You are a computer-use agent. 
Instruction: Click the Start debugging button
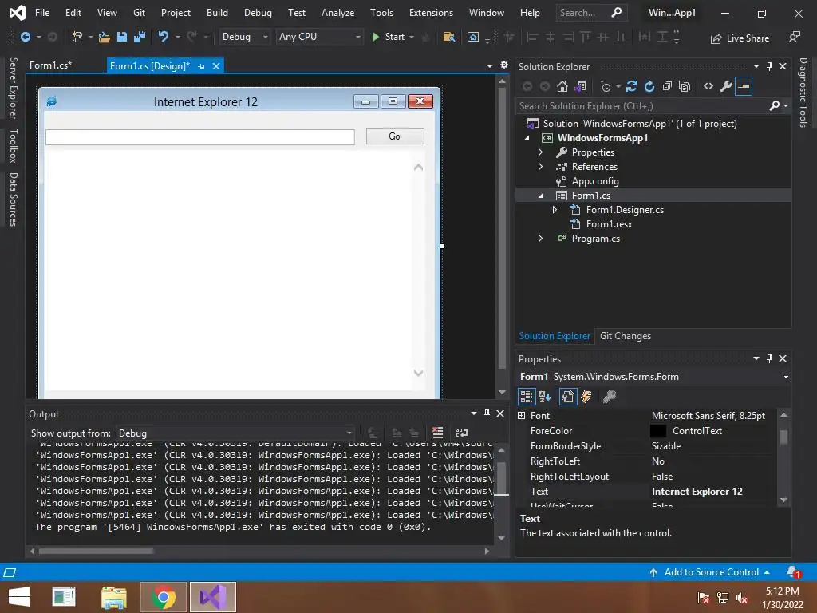389,37
